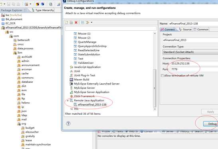Click 'No consoles to display at this time.'
Viewport: 218px width, 149px height.
[x=119, y=136]
